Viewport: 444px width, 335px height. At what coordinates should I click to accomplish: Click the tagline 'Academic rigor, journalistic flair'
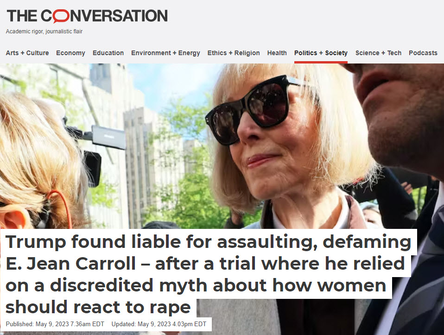pyautogui.click(x=44, y=32)
